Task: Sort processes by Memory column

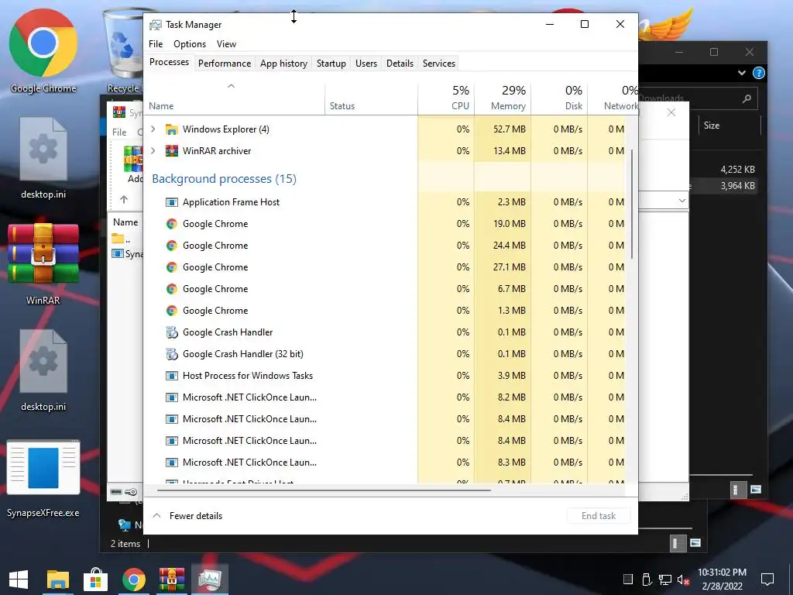Action: click(x=503, y=98)
